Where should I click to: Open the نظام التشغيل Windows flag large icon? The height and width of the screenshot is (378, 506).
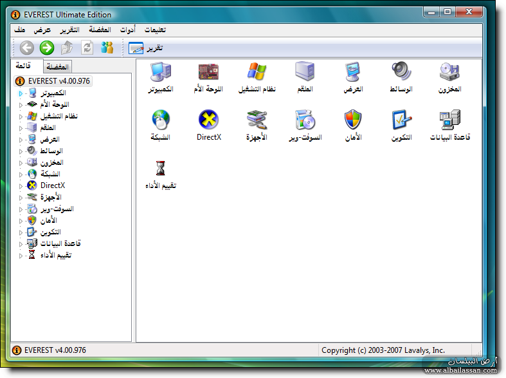coord(257,77)
